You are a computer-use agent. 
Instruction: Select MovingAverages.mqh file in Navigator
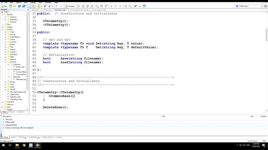(x=18, y=92)
